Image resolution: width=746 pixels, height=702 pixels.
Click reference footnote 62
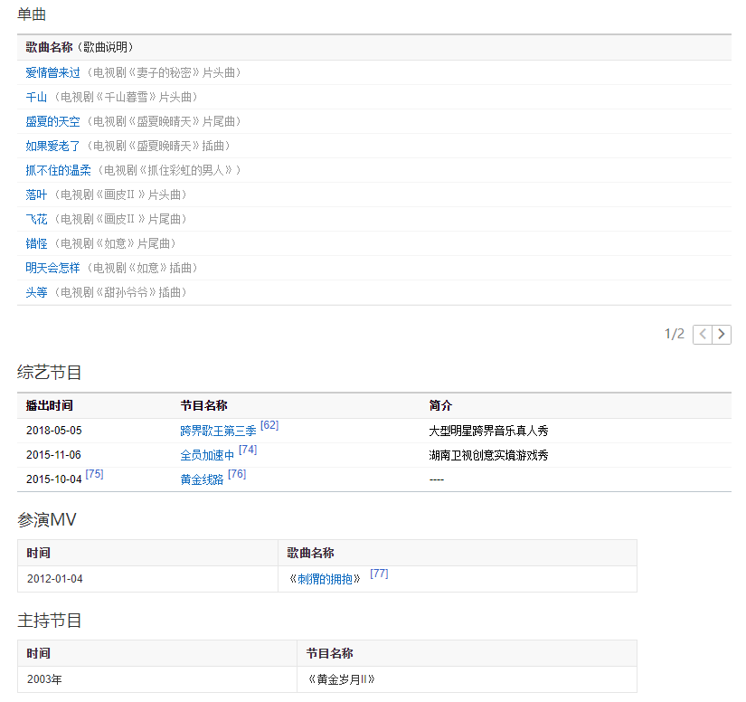pyautogui.click(x=269, y=425)
